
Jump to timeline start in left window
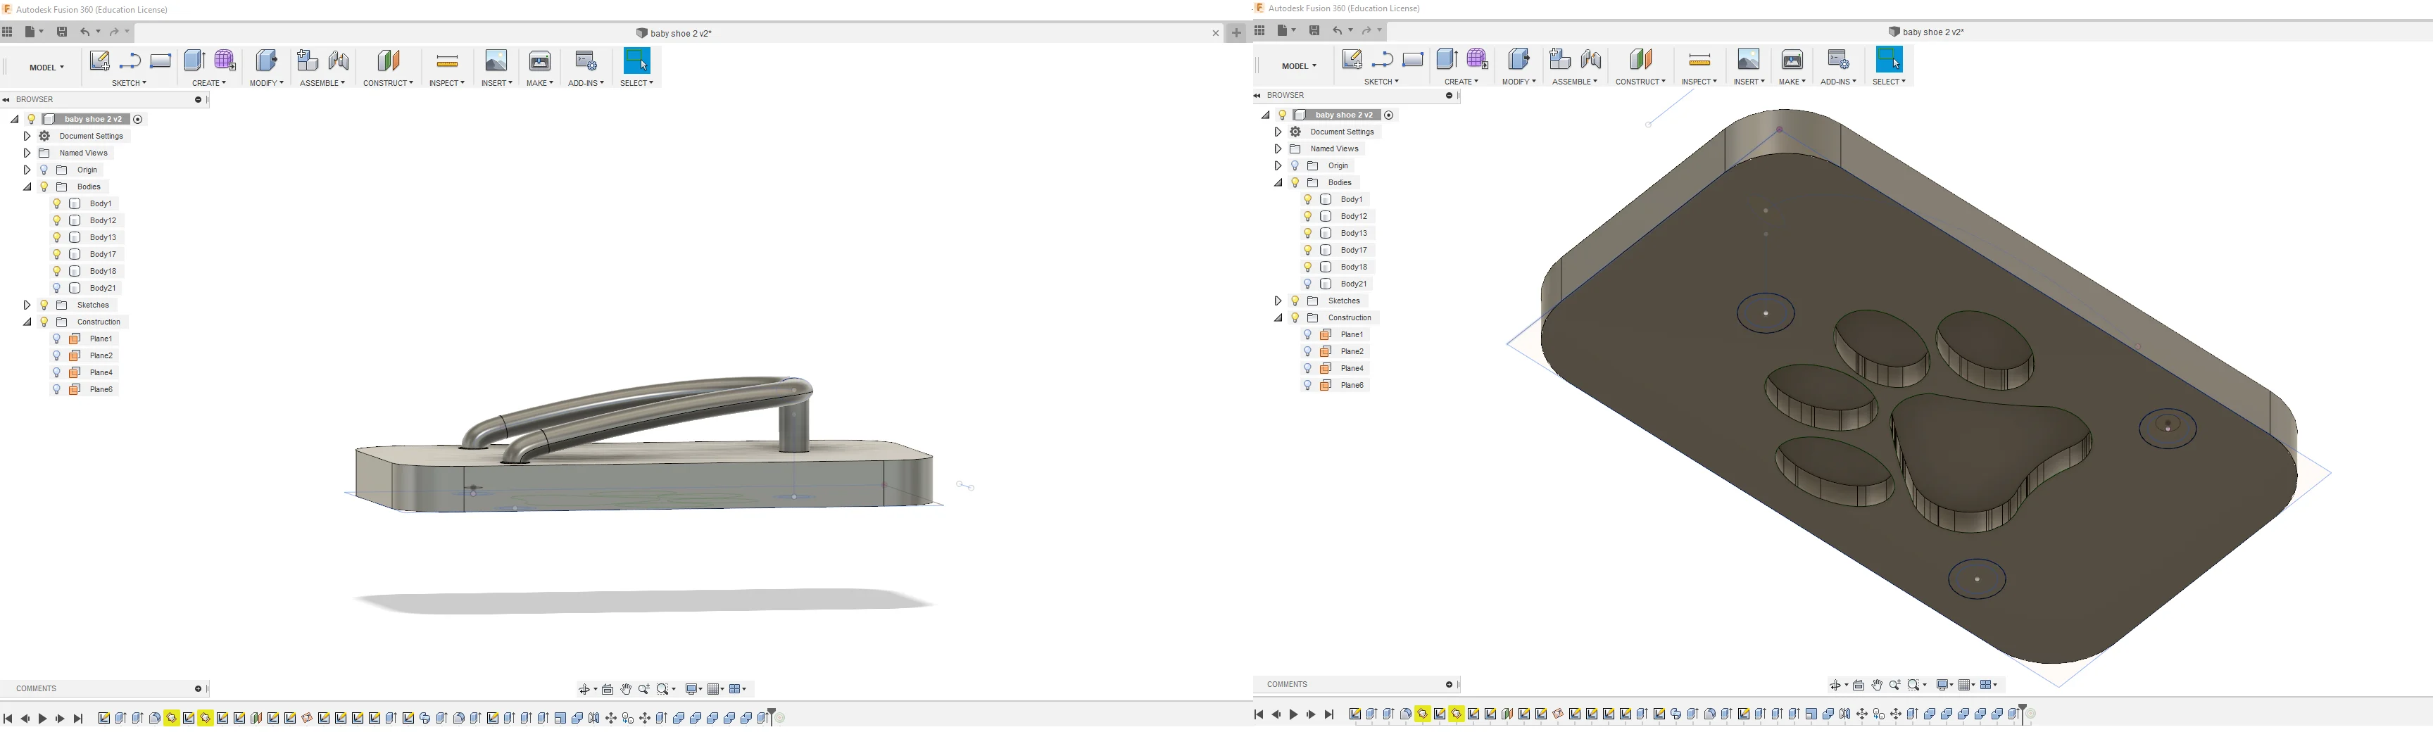point(8,720)
